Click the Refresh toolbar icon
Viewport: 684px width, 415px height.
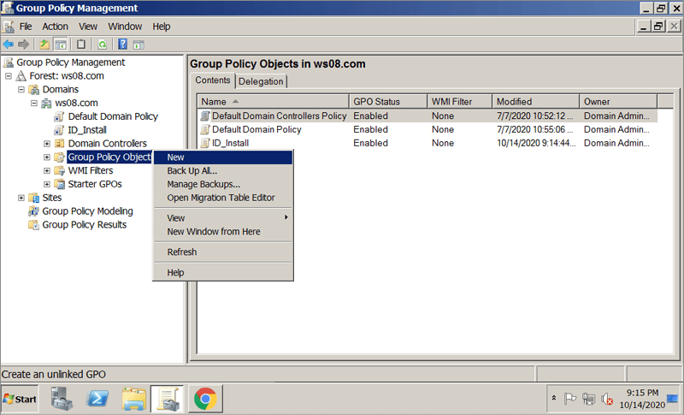[x=102, y=44]
